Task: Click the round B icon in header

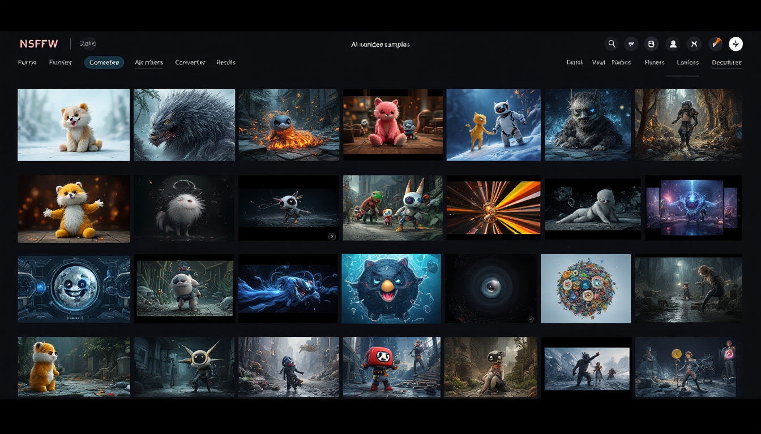Action: [652, 44]
